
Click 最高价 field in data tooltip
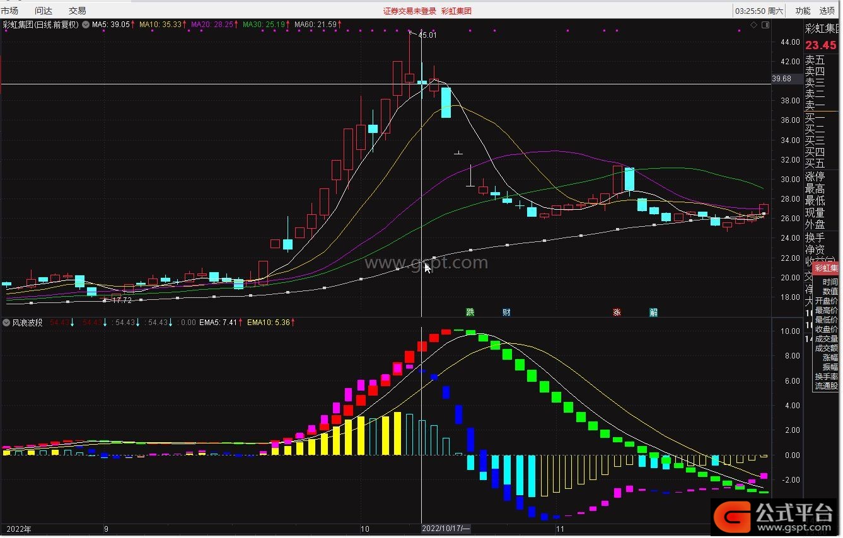826,311
